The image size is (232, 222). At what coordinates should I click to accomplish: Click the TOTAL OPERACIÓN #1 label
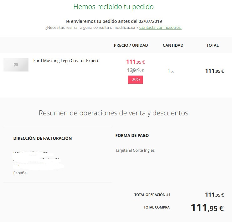(x=152, y=195)
